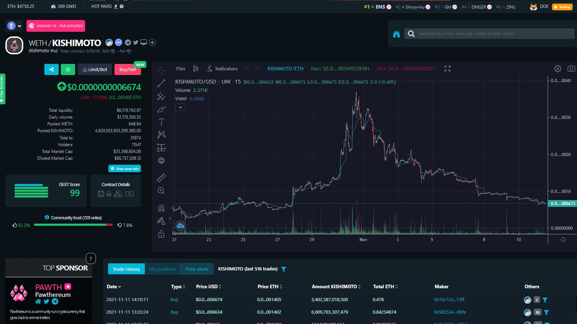This screenshot has width=577, height=324.
Task: Select the pitchfork drawing tool
Action: click(162, 96)
